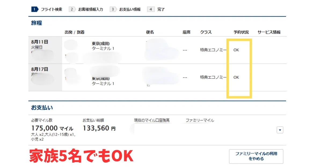Click the step 4 number badge
This screenshot has height=168, width=322.
(151, 9)
